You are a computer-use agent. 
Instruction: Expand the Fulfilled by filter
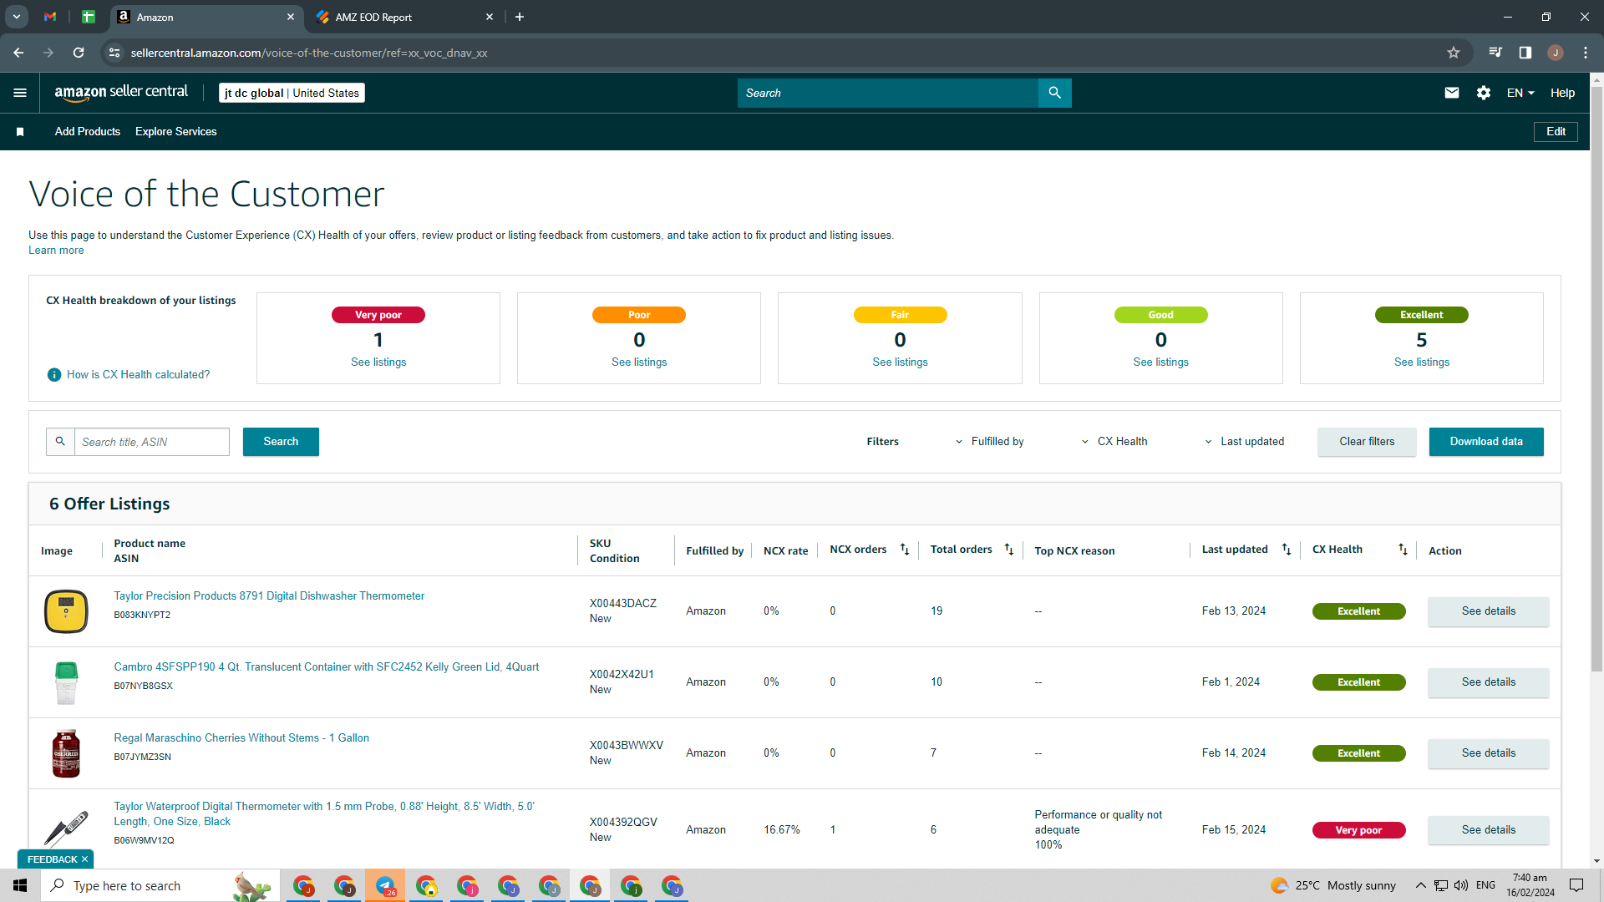pos(990,442)
